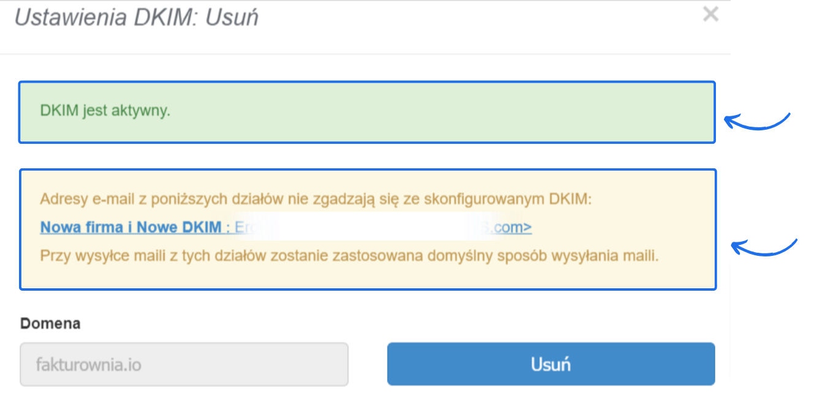Click the green DKIM jest aktywny status banner
The height and width of the screenshot is (407, 814).
368,112
